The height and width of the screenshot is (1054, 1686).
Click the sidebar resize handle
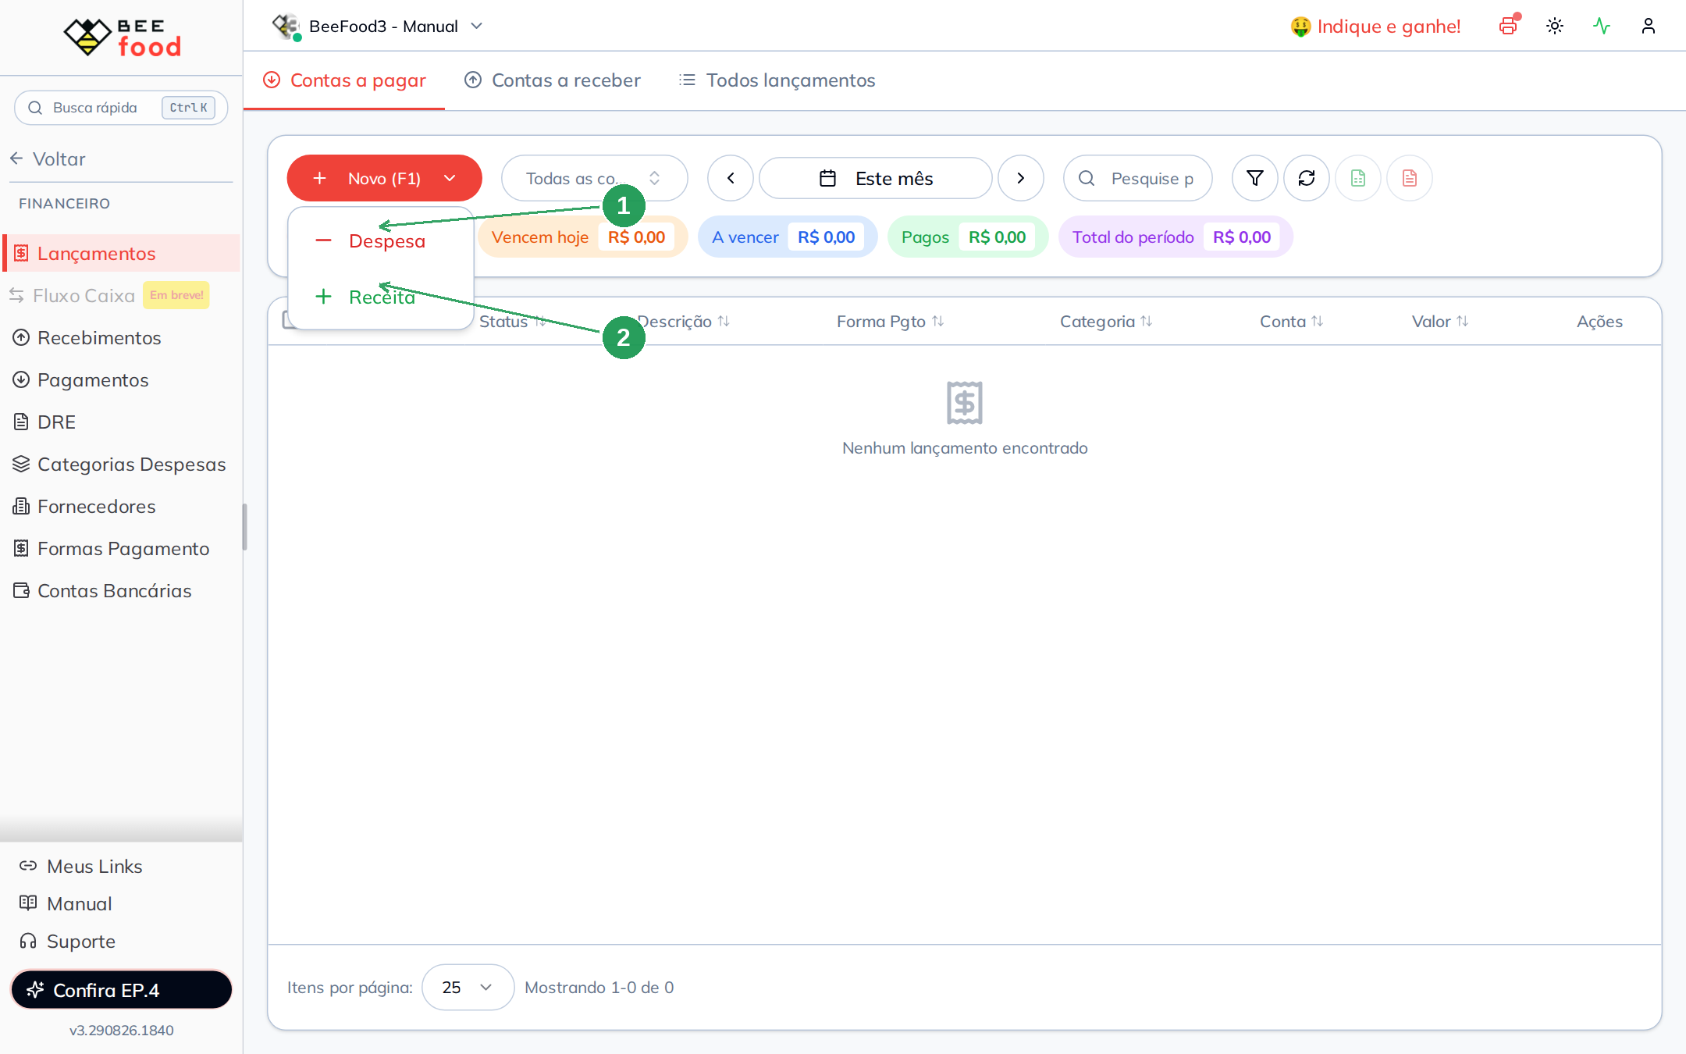tap(244, 527)
